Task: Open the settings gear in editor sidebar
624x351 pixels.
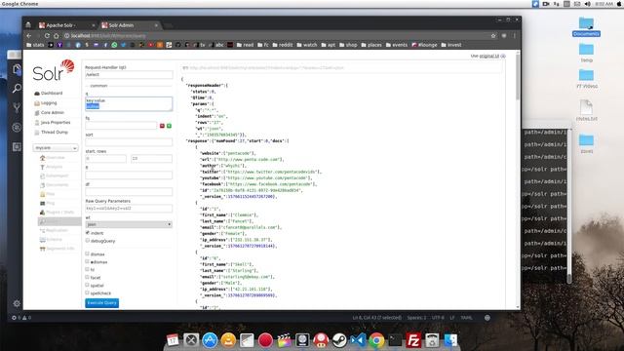Action: pos(17,303)
